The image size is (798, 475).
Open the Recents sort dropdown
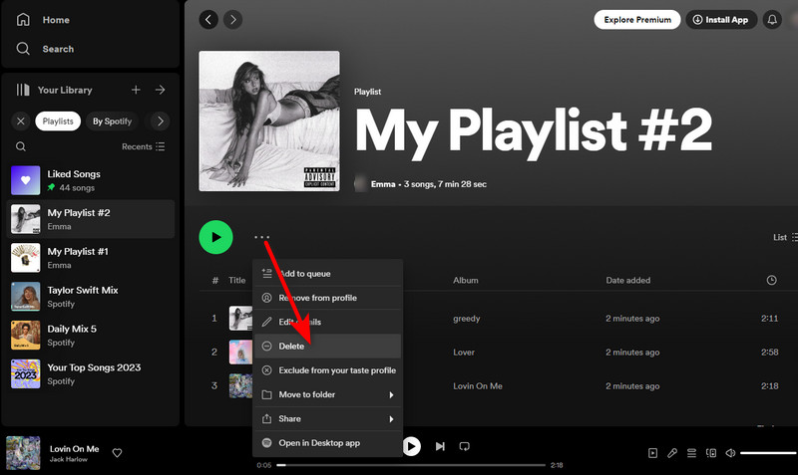(x=143, y=146)
